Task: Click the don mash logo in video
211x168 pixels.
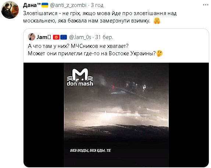Action: point(80,77)
